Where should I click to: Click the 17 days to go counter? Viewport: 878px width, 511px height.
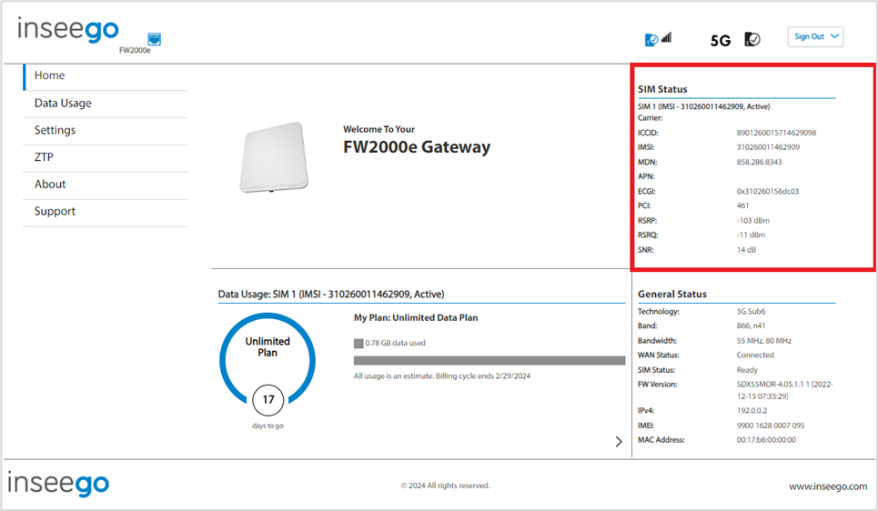coord(268,400)
